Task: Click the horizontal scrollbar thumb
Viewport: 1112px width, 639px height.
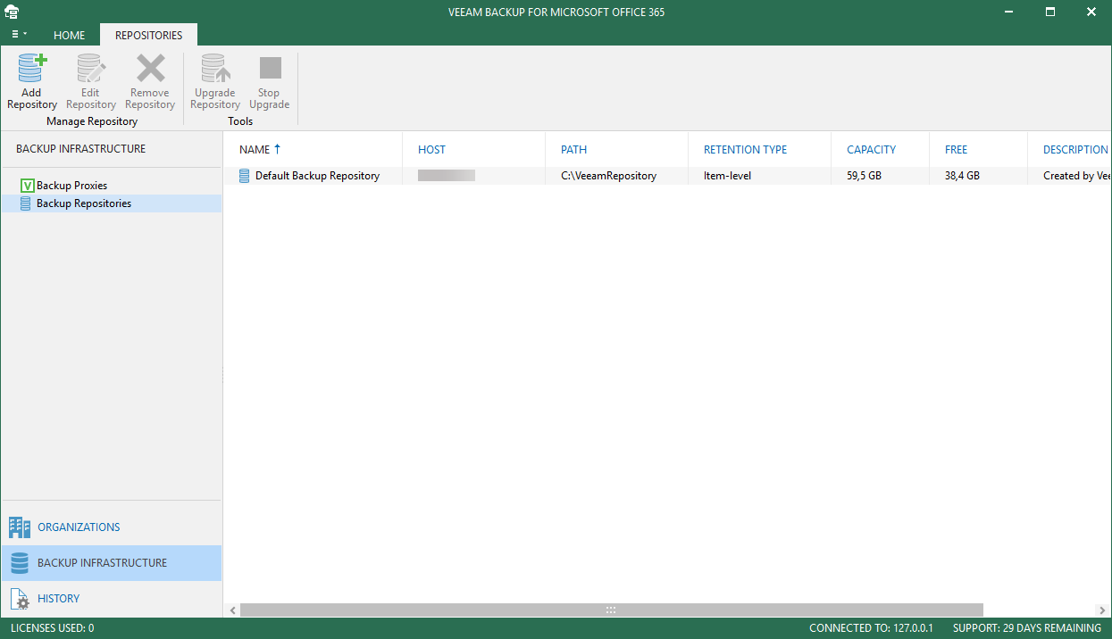Action: pyautogui.click(x=612, y=610)
